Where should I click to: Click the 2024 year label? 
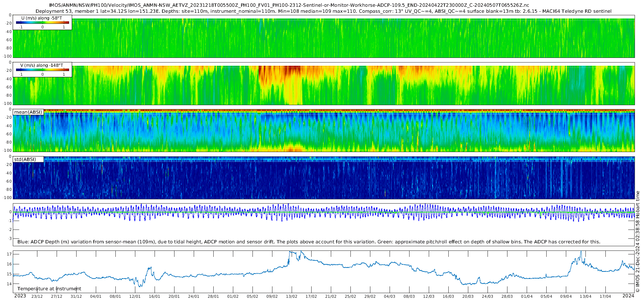(628, 296)
